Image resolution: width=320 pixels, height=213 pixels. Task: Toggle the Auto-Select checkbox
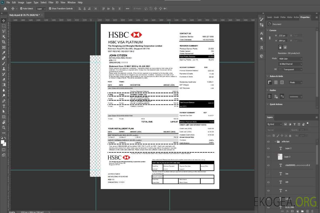(21, 9)
